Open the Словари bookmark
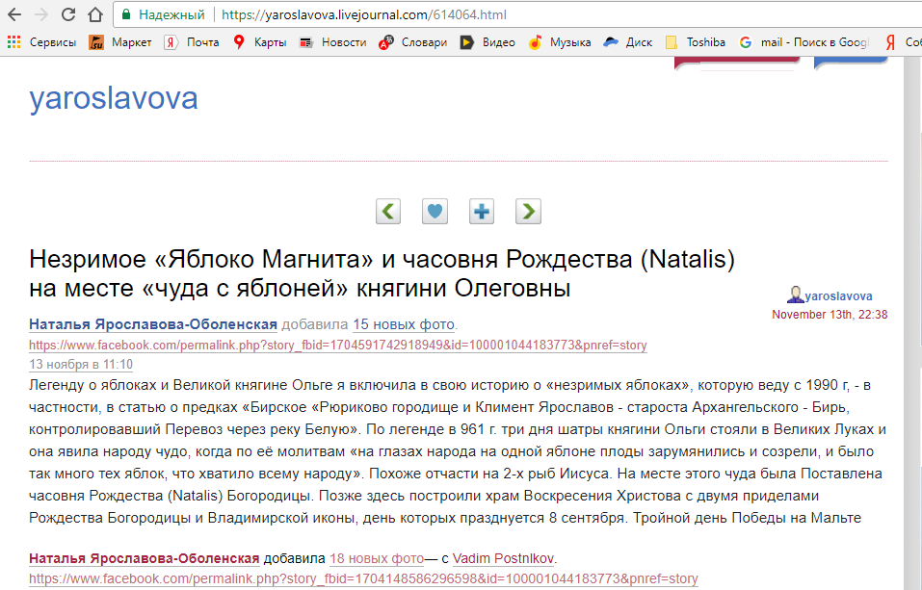Viewport: 922px width, 590px height. click(412, 42)
